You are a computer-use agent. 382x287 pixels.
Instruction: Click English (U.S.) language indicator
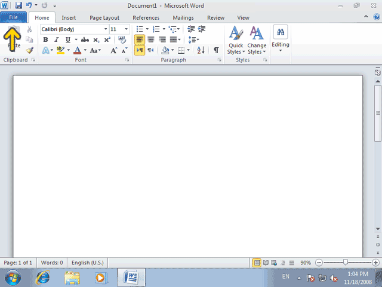pyautogui.click(x=88, y=262)
